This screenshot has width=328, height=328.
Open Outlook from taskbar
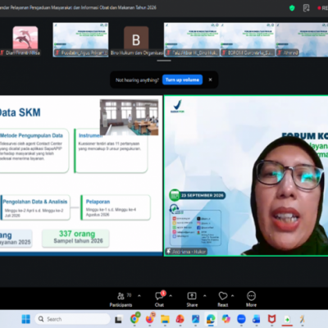coord(257,319)
